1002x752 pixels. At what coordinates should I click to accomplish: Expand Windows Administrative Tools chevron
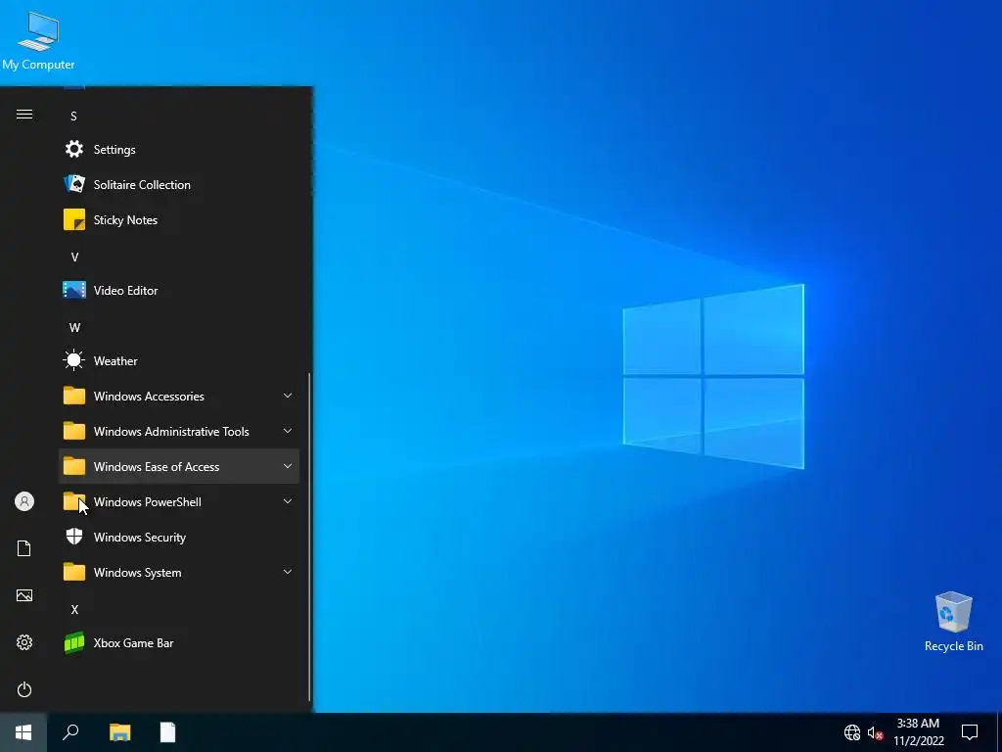(288, 431)
